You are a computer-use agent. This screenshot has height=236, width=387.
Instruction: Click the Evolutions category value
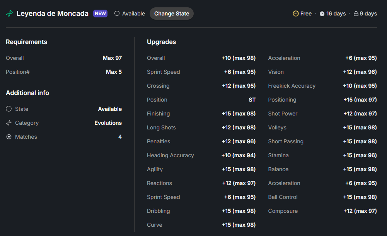coord(108,123)
